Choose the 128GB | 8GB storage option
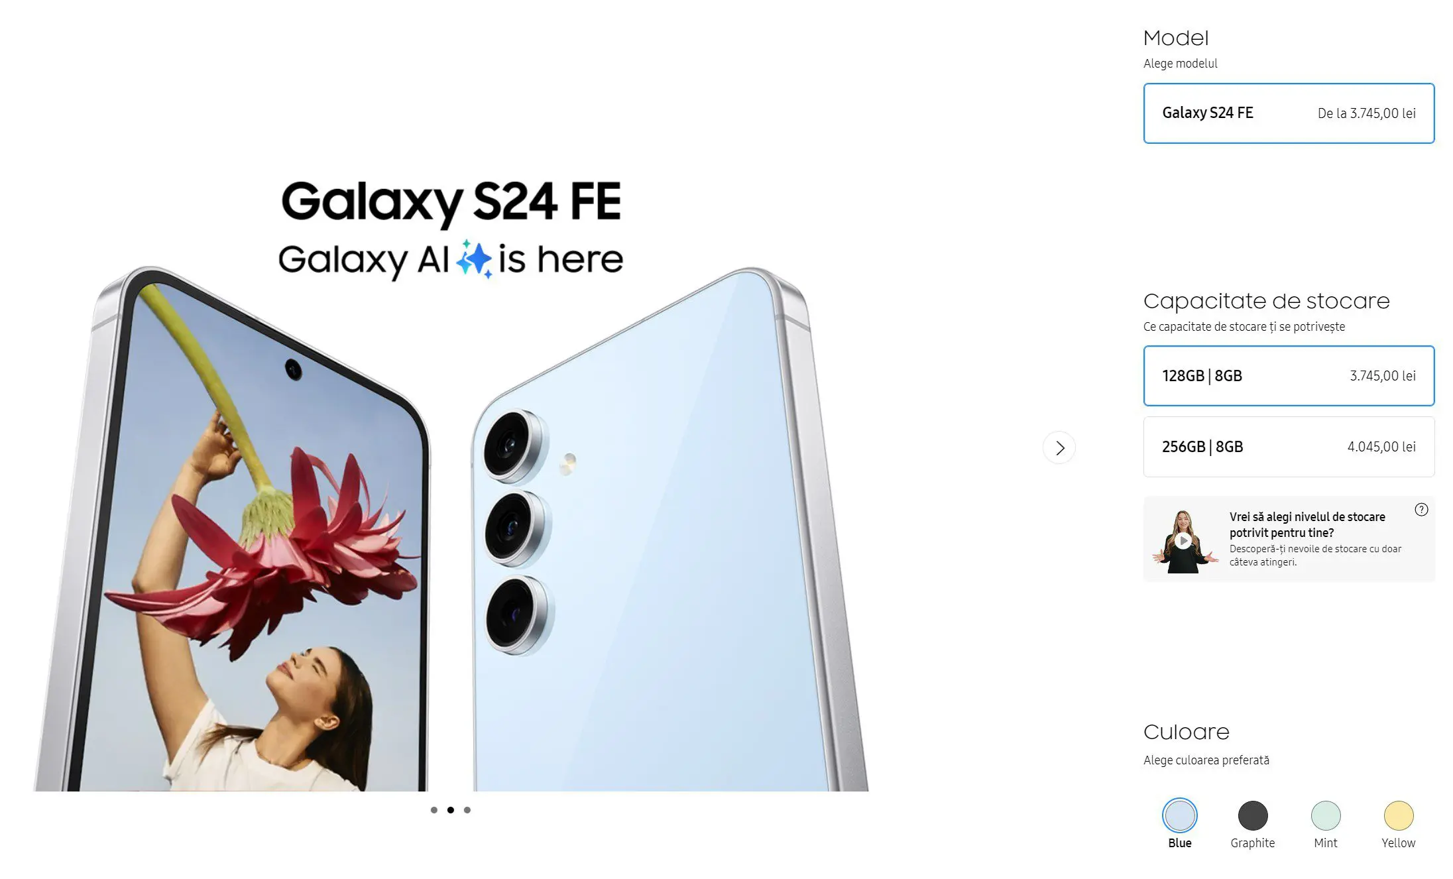This screenshot has width=1453, height=879. point(1289,376)
